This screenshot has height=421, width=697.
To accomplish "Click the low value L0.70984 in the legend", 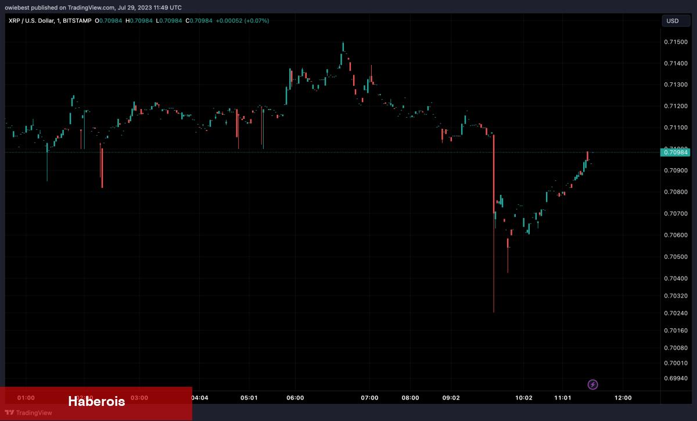I will pyautogui.click(x=168, y=21).
